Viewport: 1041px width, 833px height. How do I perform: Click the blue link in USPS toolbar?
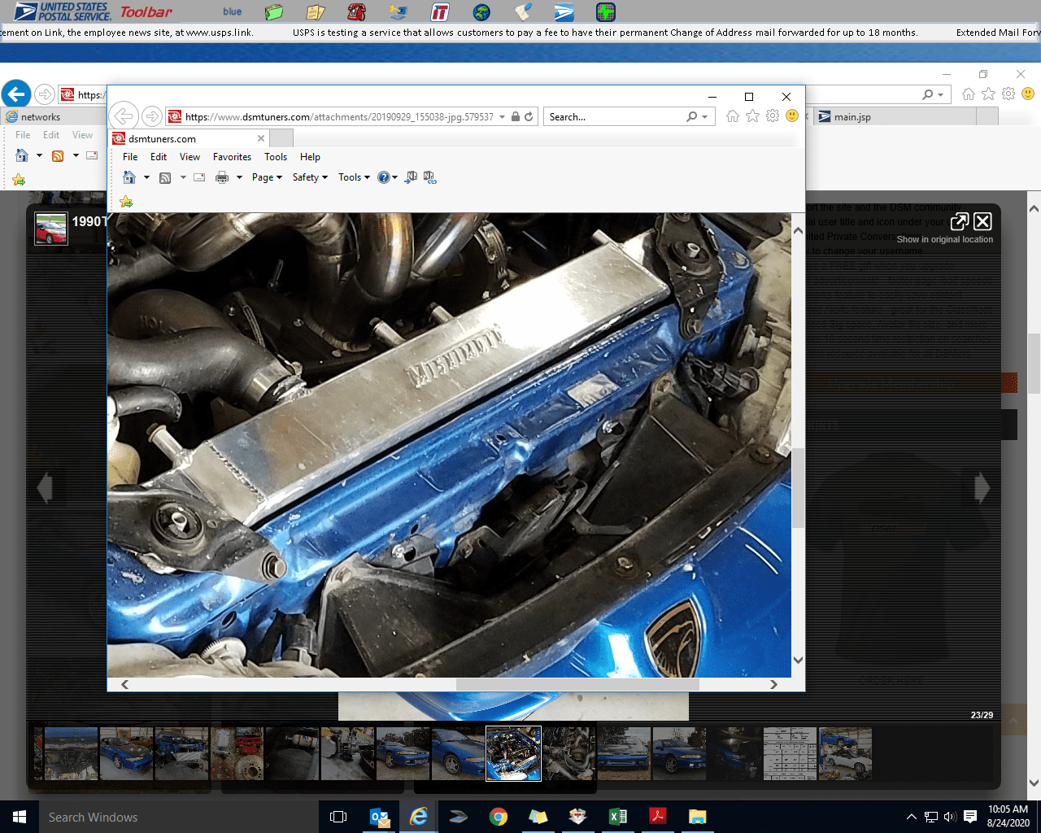233,11
